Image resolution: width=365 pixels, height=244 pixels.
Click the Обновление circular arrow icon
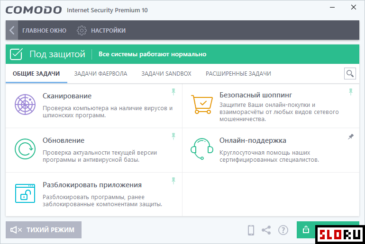pos(25,149)
